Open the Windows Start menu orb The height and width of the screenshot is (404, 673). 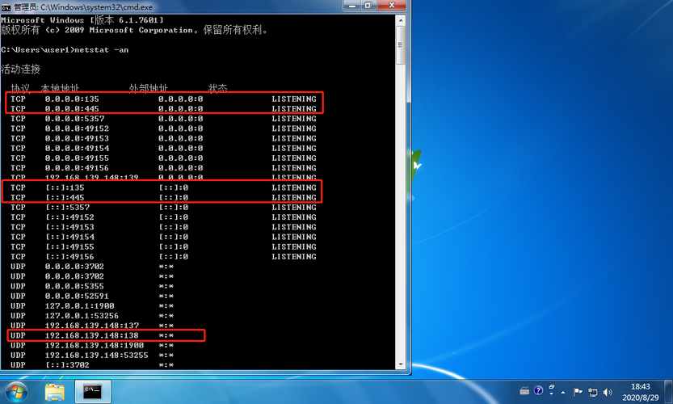coord(17,392)
